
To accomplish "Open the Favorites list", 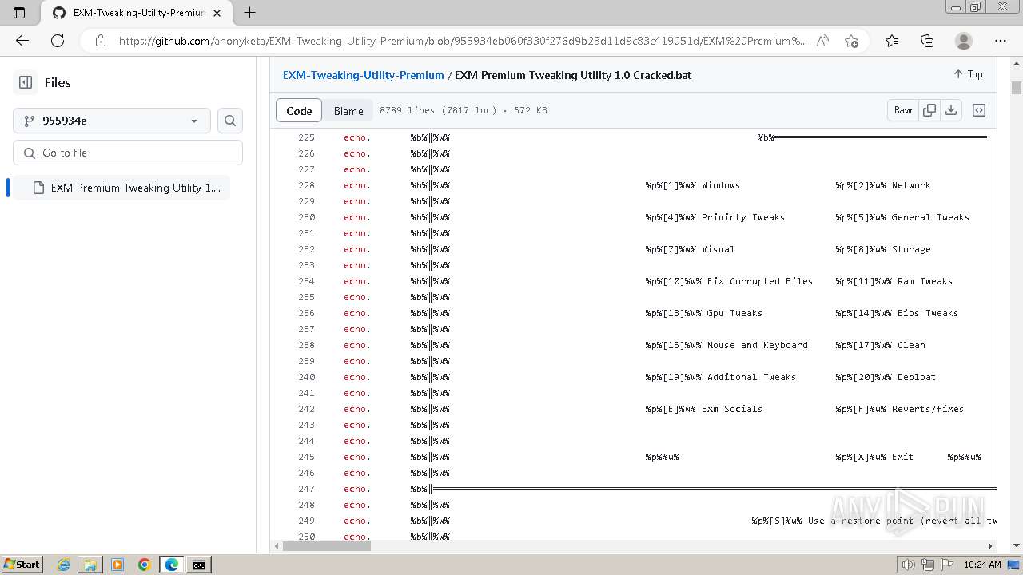I will (x=892, y=41).
